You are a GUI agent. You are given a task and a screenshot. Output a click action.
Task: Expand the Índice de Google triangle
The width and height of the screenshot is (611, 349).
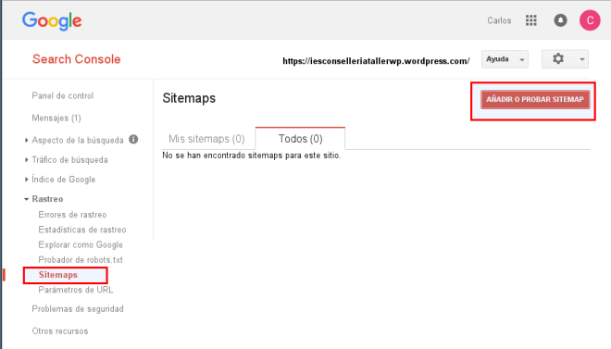pyautogui.click(x=26, y=180)
